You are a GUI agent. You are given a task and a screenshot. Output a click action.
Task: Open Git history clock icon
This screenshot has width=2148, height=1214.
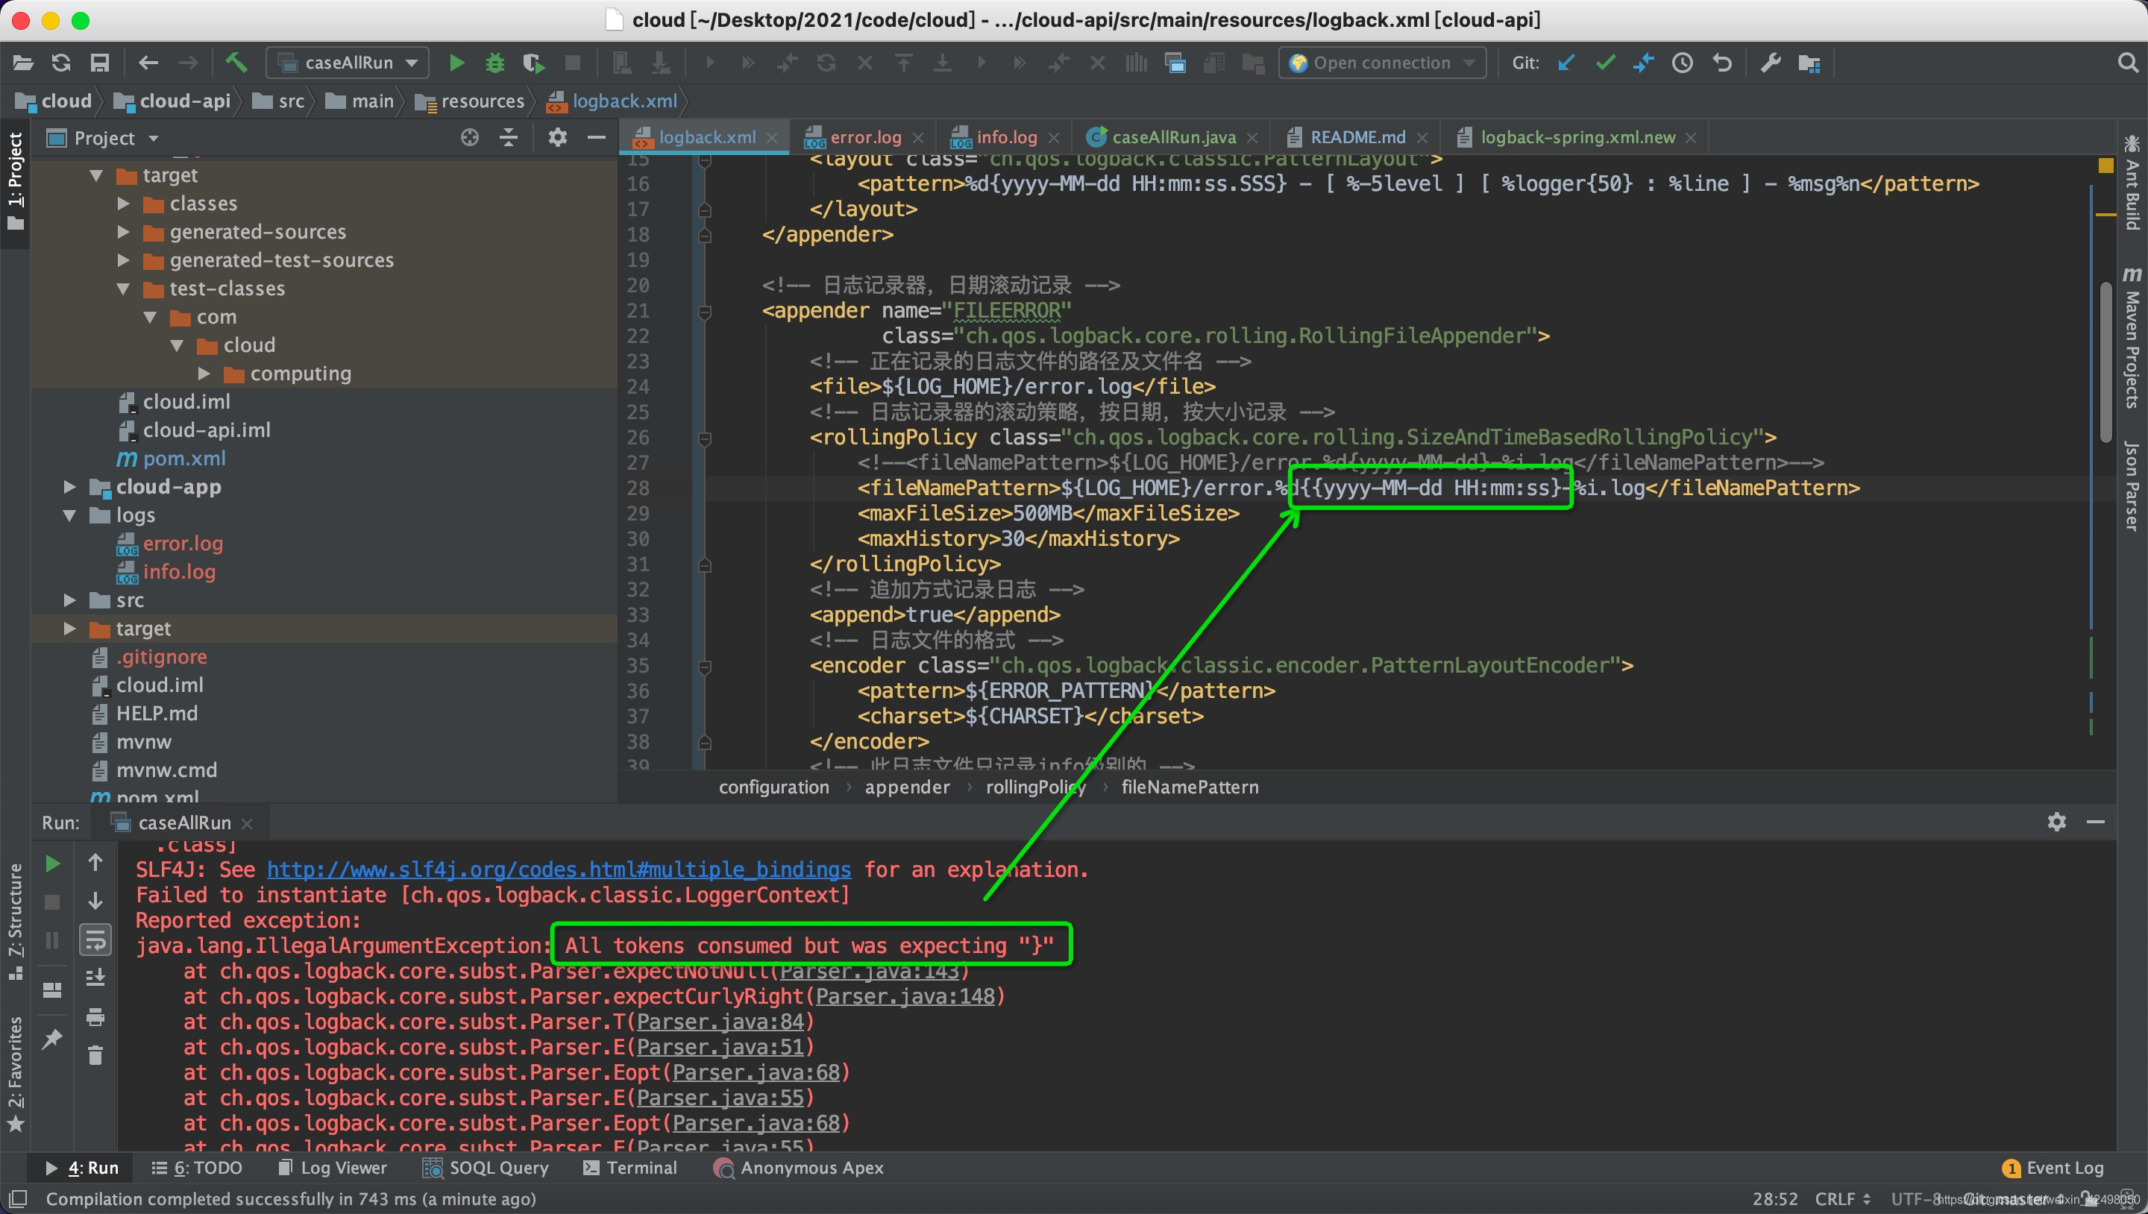[1682, 63]
